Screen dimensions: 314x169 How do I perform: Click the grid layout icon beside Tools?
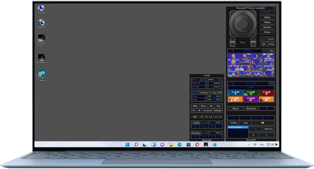point(263,123)
